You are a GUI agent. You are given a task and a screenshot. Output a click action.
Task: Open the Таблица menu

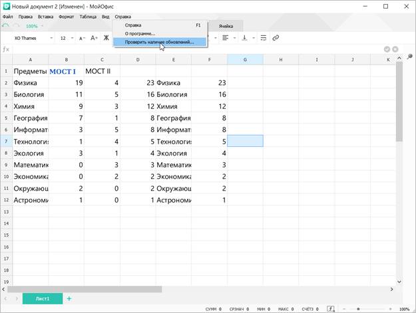88,16
